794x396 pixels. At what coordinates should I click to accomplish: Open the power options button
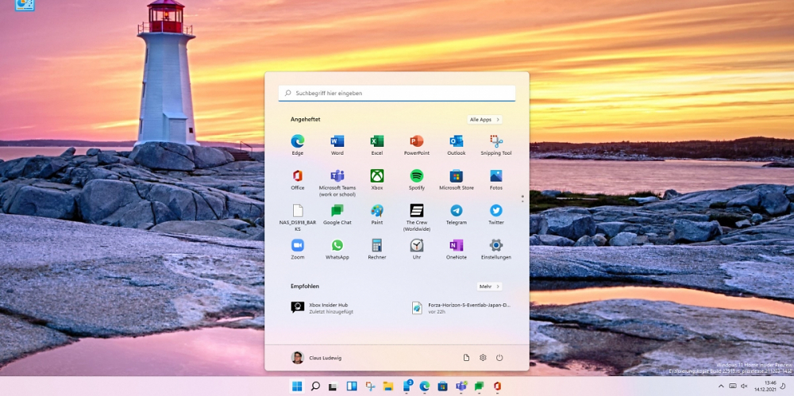pos(499,358)
